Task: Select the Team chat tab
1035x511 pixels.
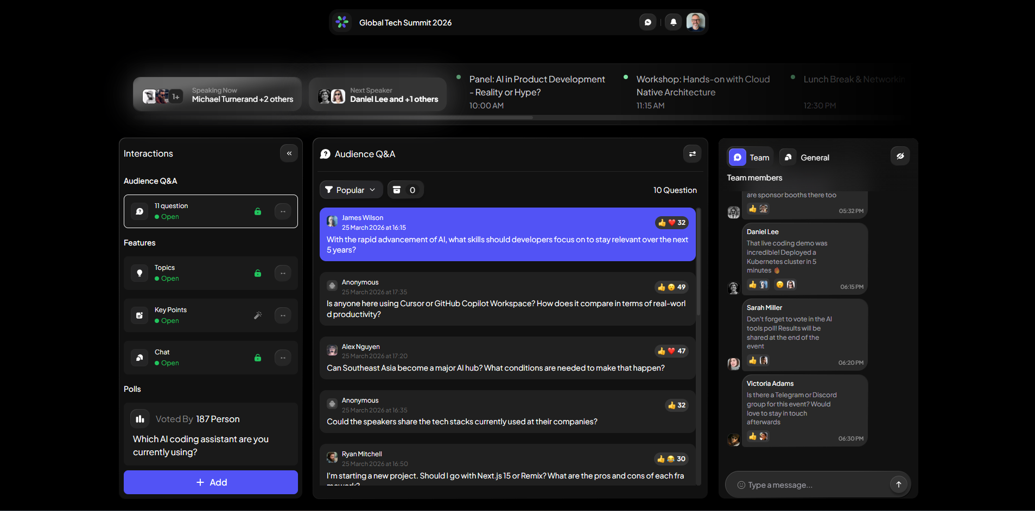Action: [750, 157]
